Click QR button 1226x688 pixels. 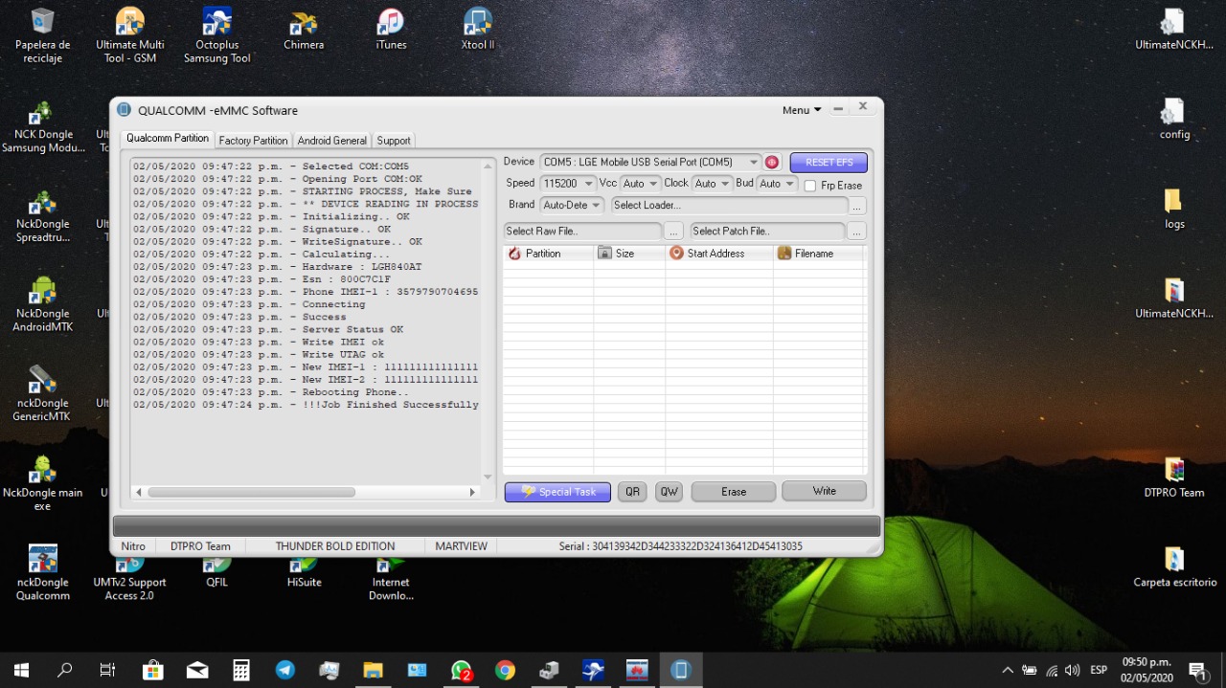632,492
